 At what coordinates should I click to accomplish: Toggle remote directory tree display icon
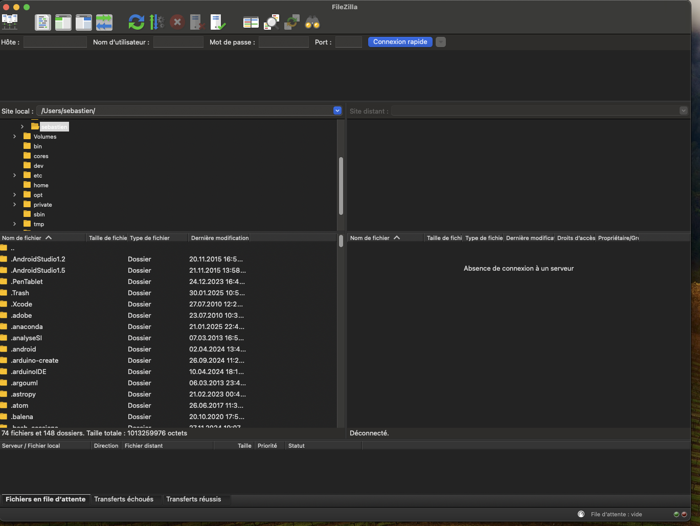tap(83, 22)
